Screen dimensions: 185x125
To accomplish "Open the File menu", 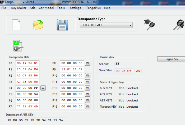I will [4, 8].
